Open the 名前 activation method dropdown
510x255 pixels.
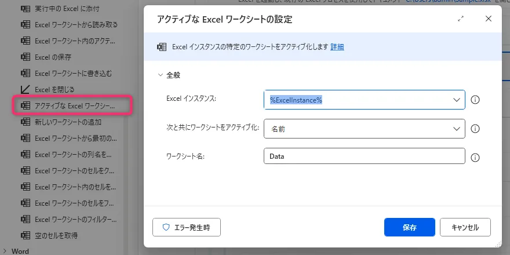[457, 129]
